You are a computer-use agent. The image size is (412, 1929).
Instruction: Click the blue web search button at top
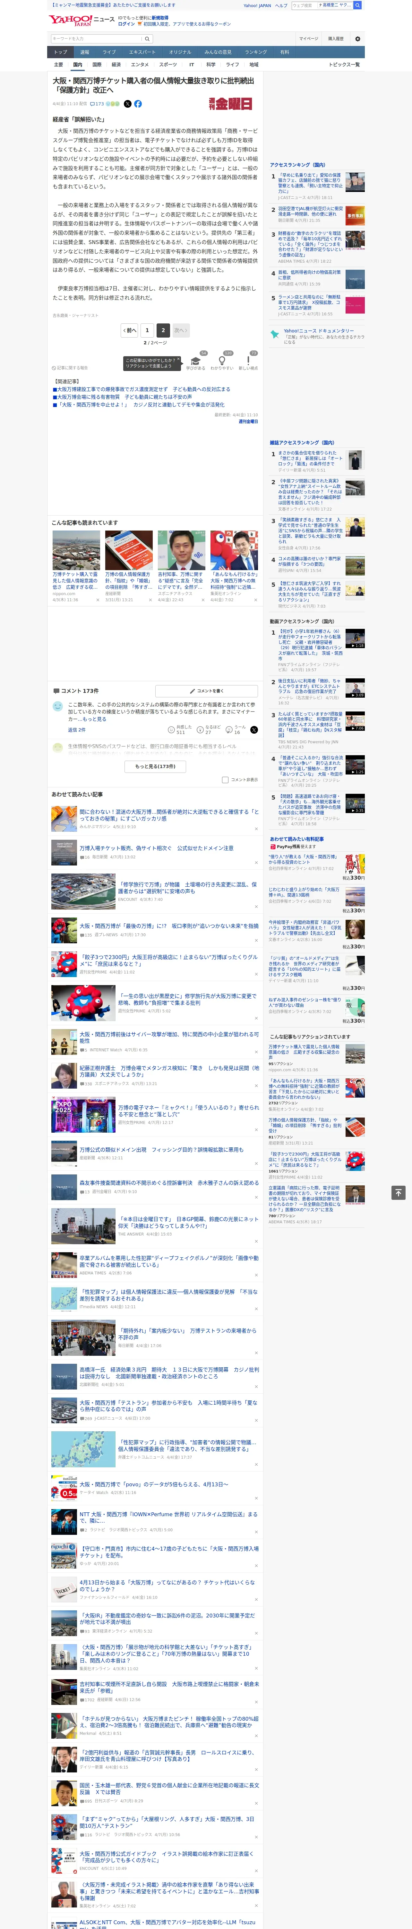[357, 5]
